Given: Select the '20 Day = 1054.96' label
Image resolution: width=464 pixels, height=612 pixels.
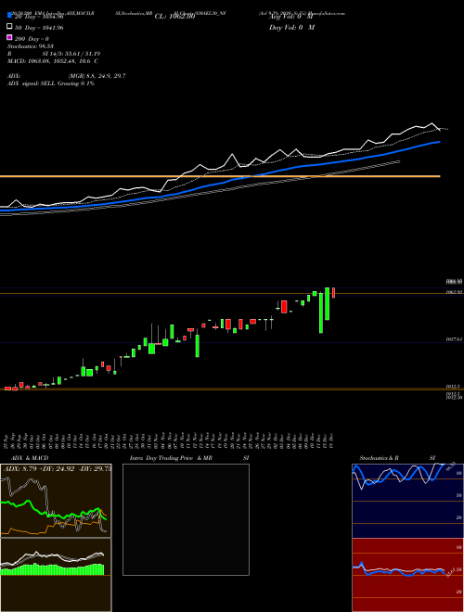Looking at the screenshot, I should coord(39,17).
